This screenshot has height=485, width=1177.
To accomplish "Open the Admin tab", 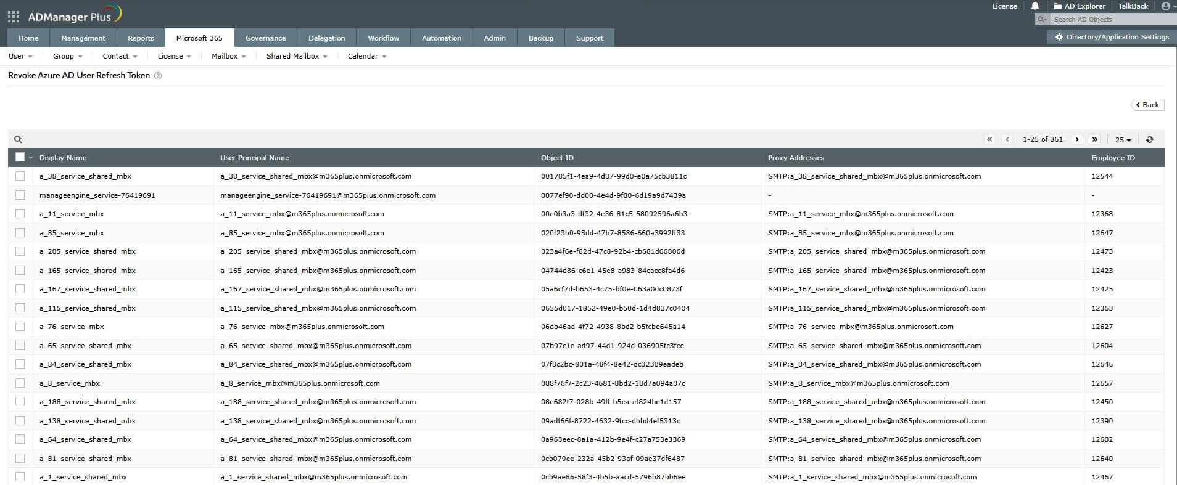I will (x=495, y=38).
